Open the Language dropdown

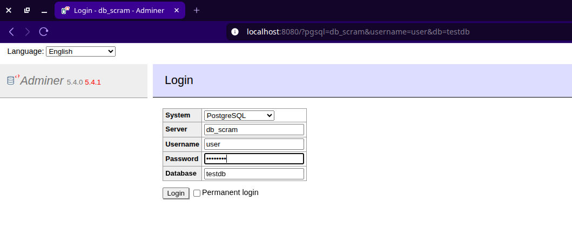(80, 51)
